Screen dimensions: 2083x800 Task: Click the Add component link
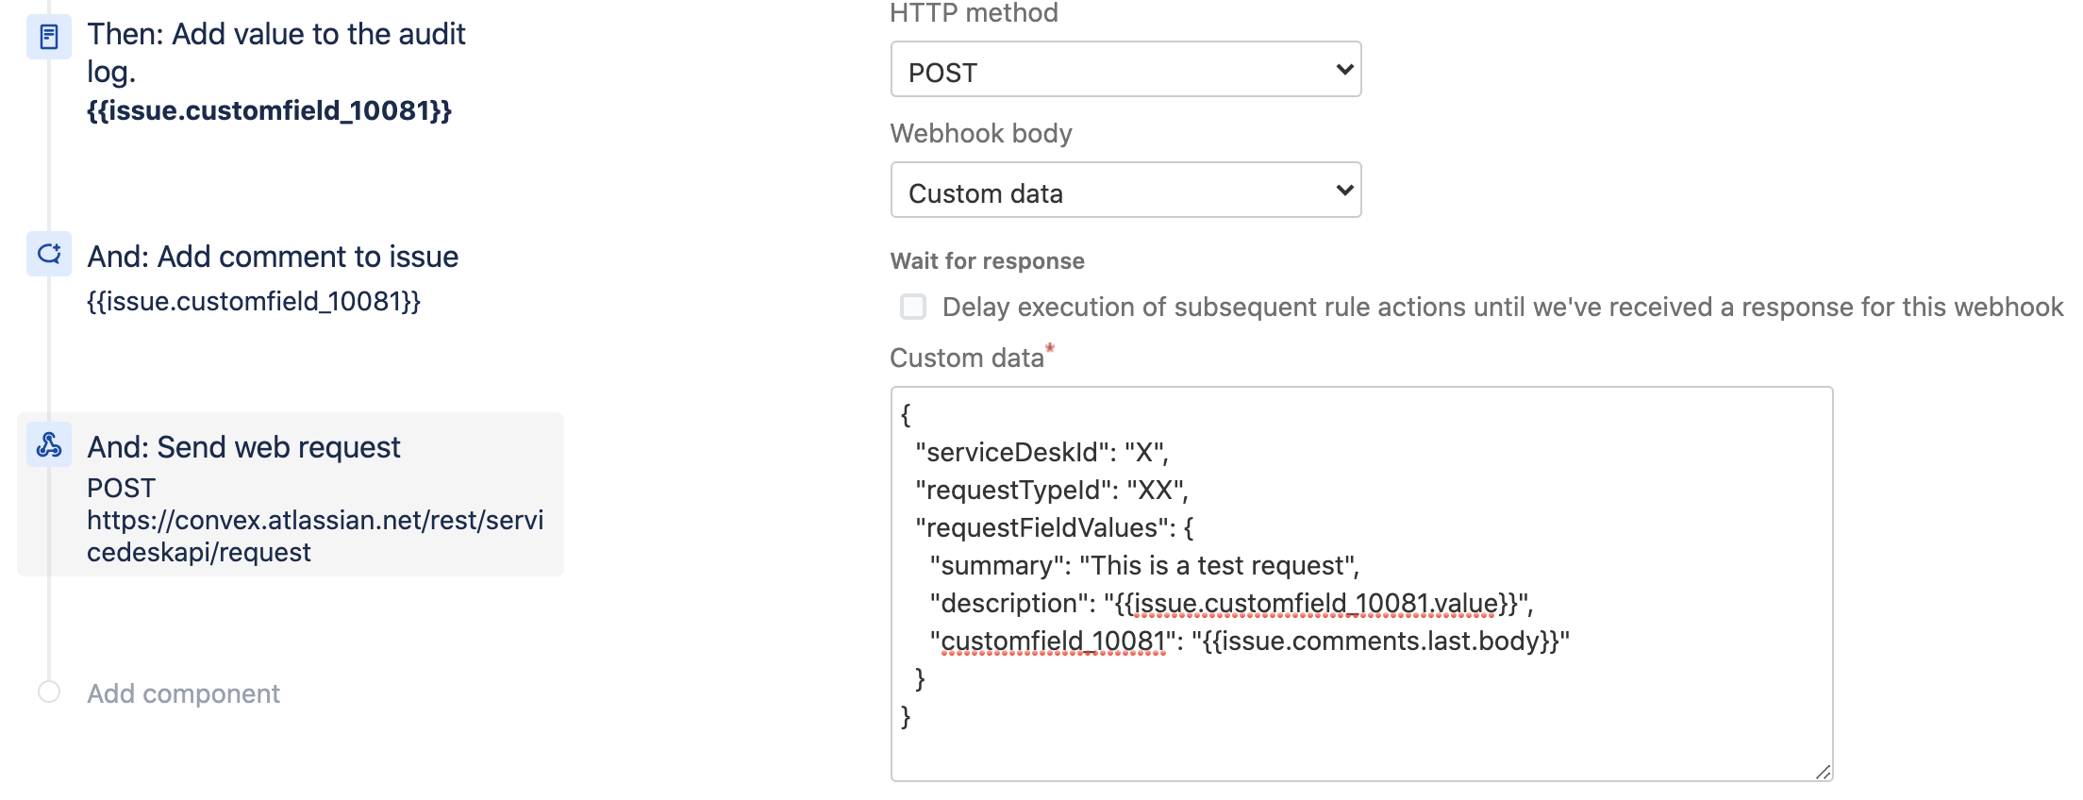(183, 693)
